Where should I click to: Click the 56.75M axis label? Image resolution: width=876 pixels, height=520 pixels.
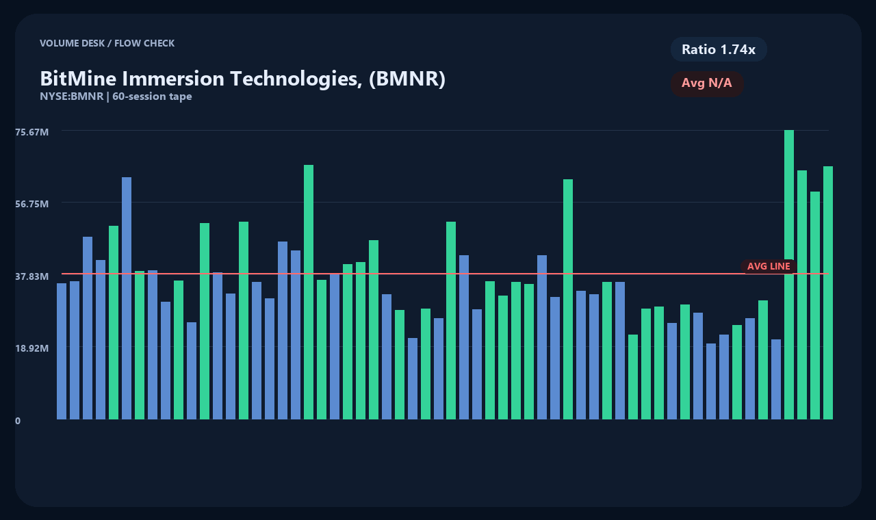(32, 203)
